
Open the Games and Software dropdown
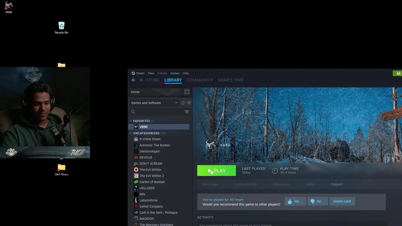point(154,103)
